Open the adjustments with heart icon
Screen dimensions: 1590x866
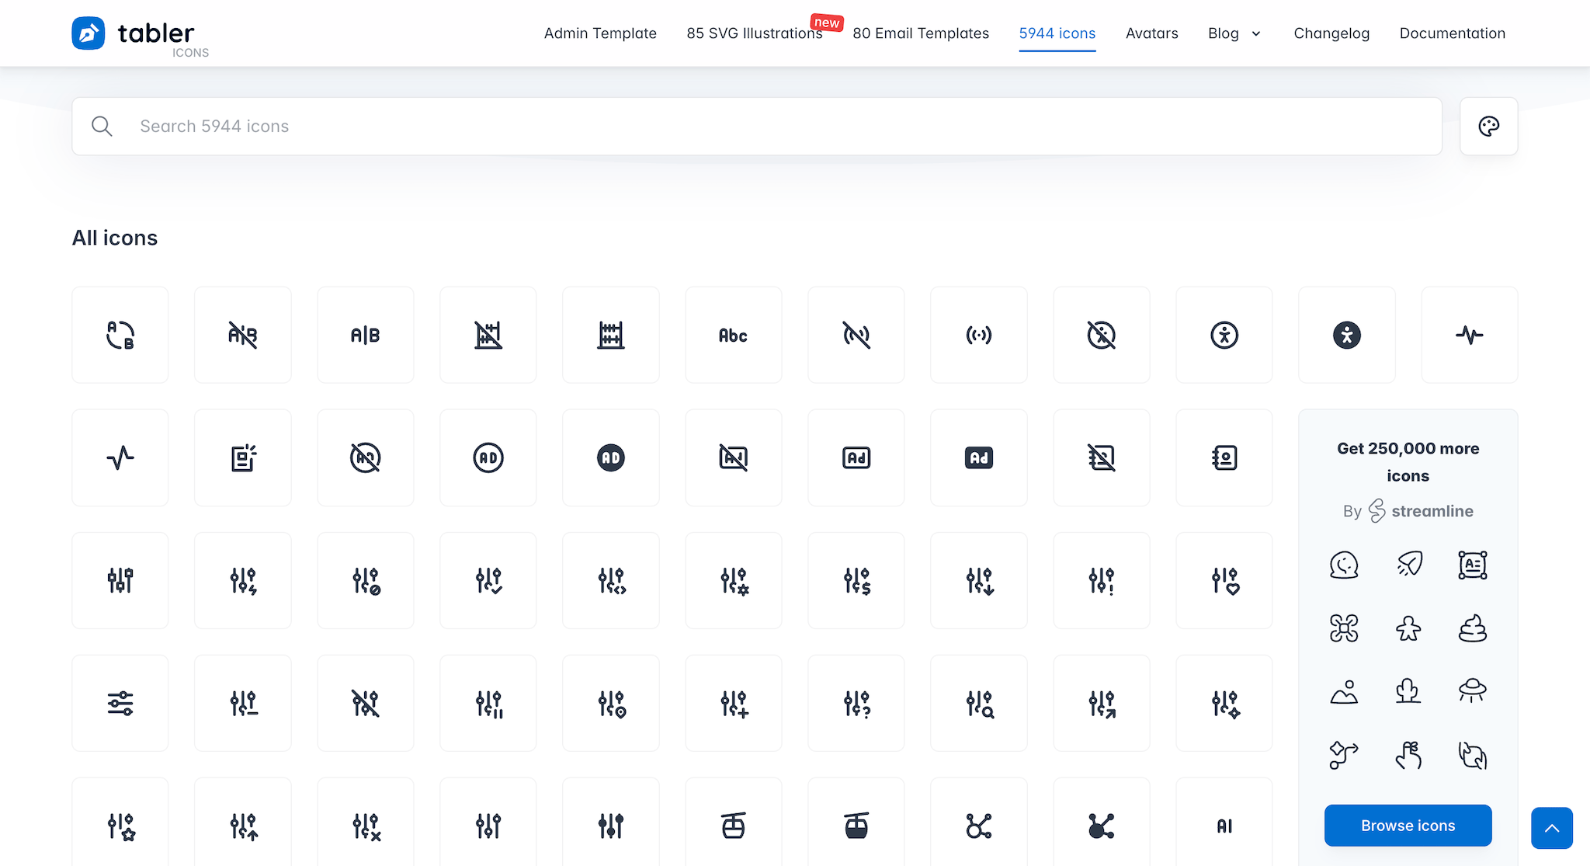(x=1224, y=580)
